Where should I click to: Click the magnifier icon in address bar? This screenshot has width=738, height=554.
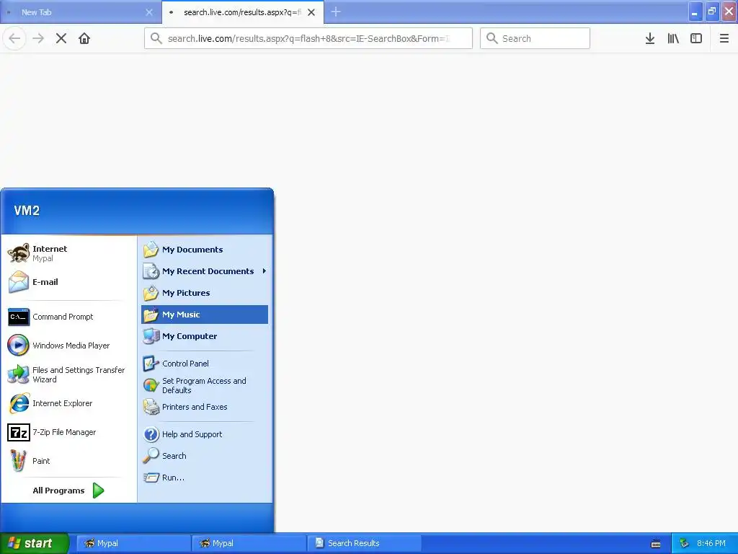(156, 38)
